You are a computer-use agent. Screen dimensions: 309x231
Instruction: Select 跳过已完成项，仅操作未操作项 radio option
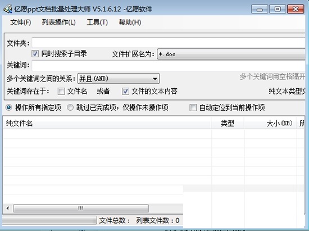(x=70, y=107)
